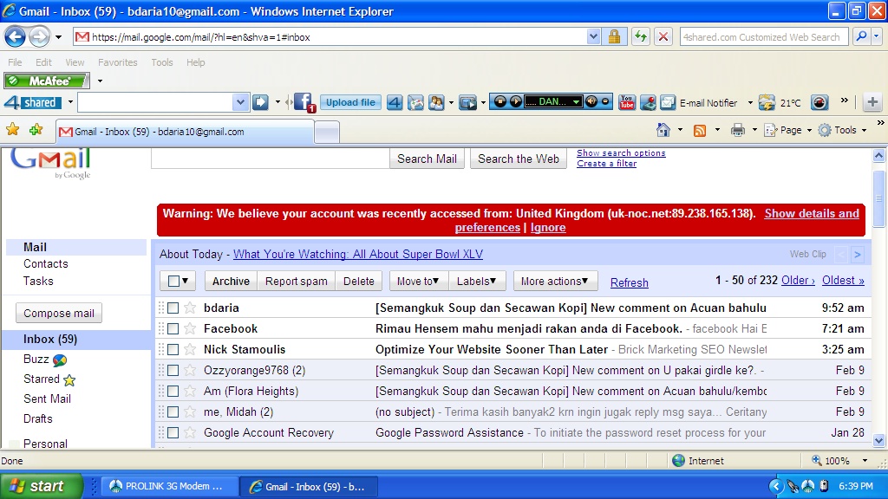Click the 4shared logo on the toolbar
This screenshot has height=499, width=888.
point(33,102)
